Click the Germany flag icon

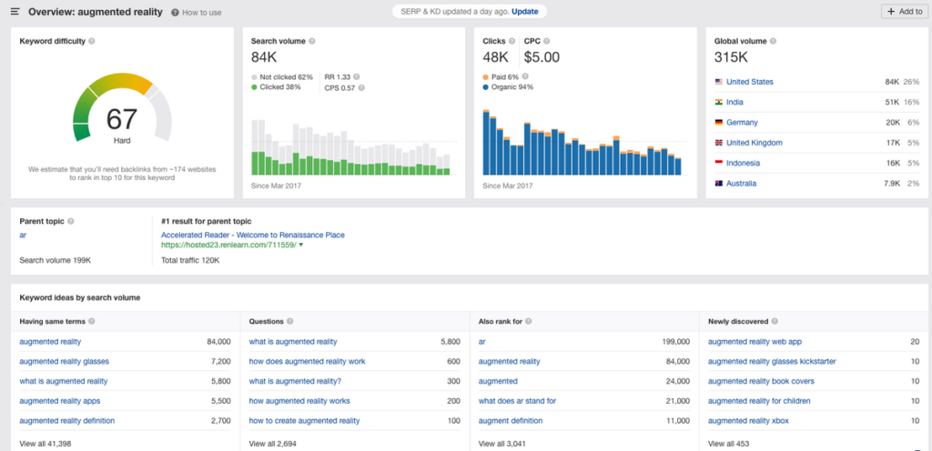tap(719, 122)
